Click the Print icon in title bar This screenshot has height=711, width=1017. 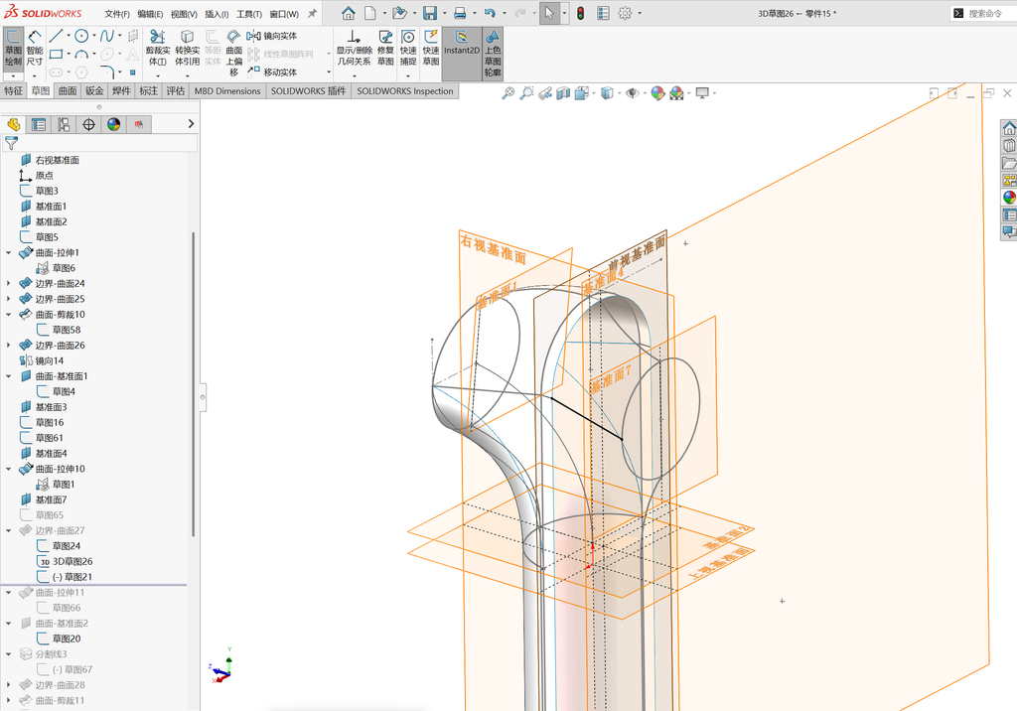point(460,13)
